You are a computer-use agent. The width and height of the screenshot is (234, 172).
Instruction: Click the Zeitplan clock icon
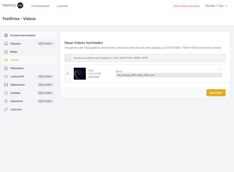pyautogui.click(x=6, y=93)
